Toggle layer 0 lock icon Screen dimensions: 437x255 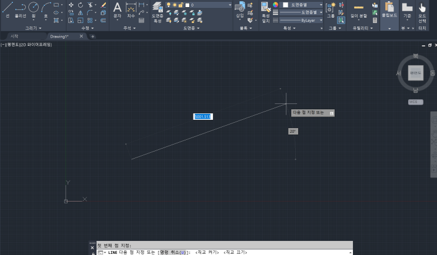click(181, 5)
